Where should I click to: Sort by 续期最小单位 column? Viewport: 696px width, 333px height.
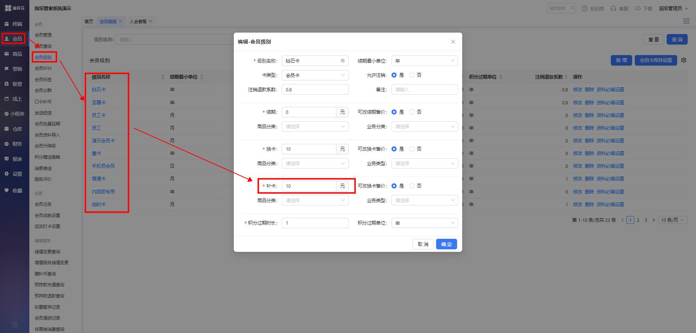pos(202,77)
